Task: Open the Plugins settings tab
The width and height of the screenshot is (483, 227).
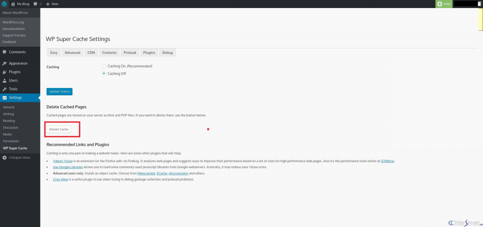Action: coord(149,53)
